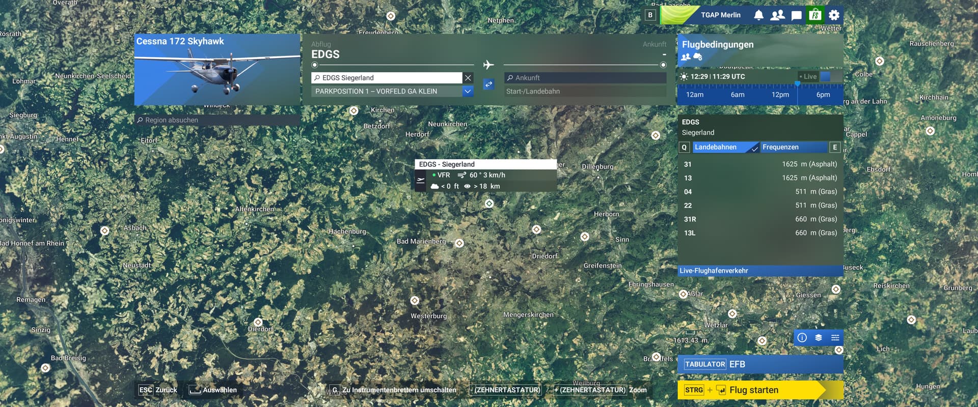Select the airport marker beside Aßlar
This screenshot has width=978, height=407.
[x=683, y=294]
